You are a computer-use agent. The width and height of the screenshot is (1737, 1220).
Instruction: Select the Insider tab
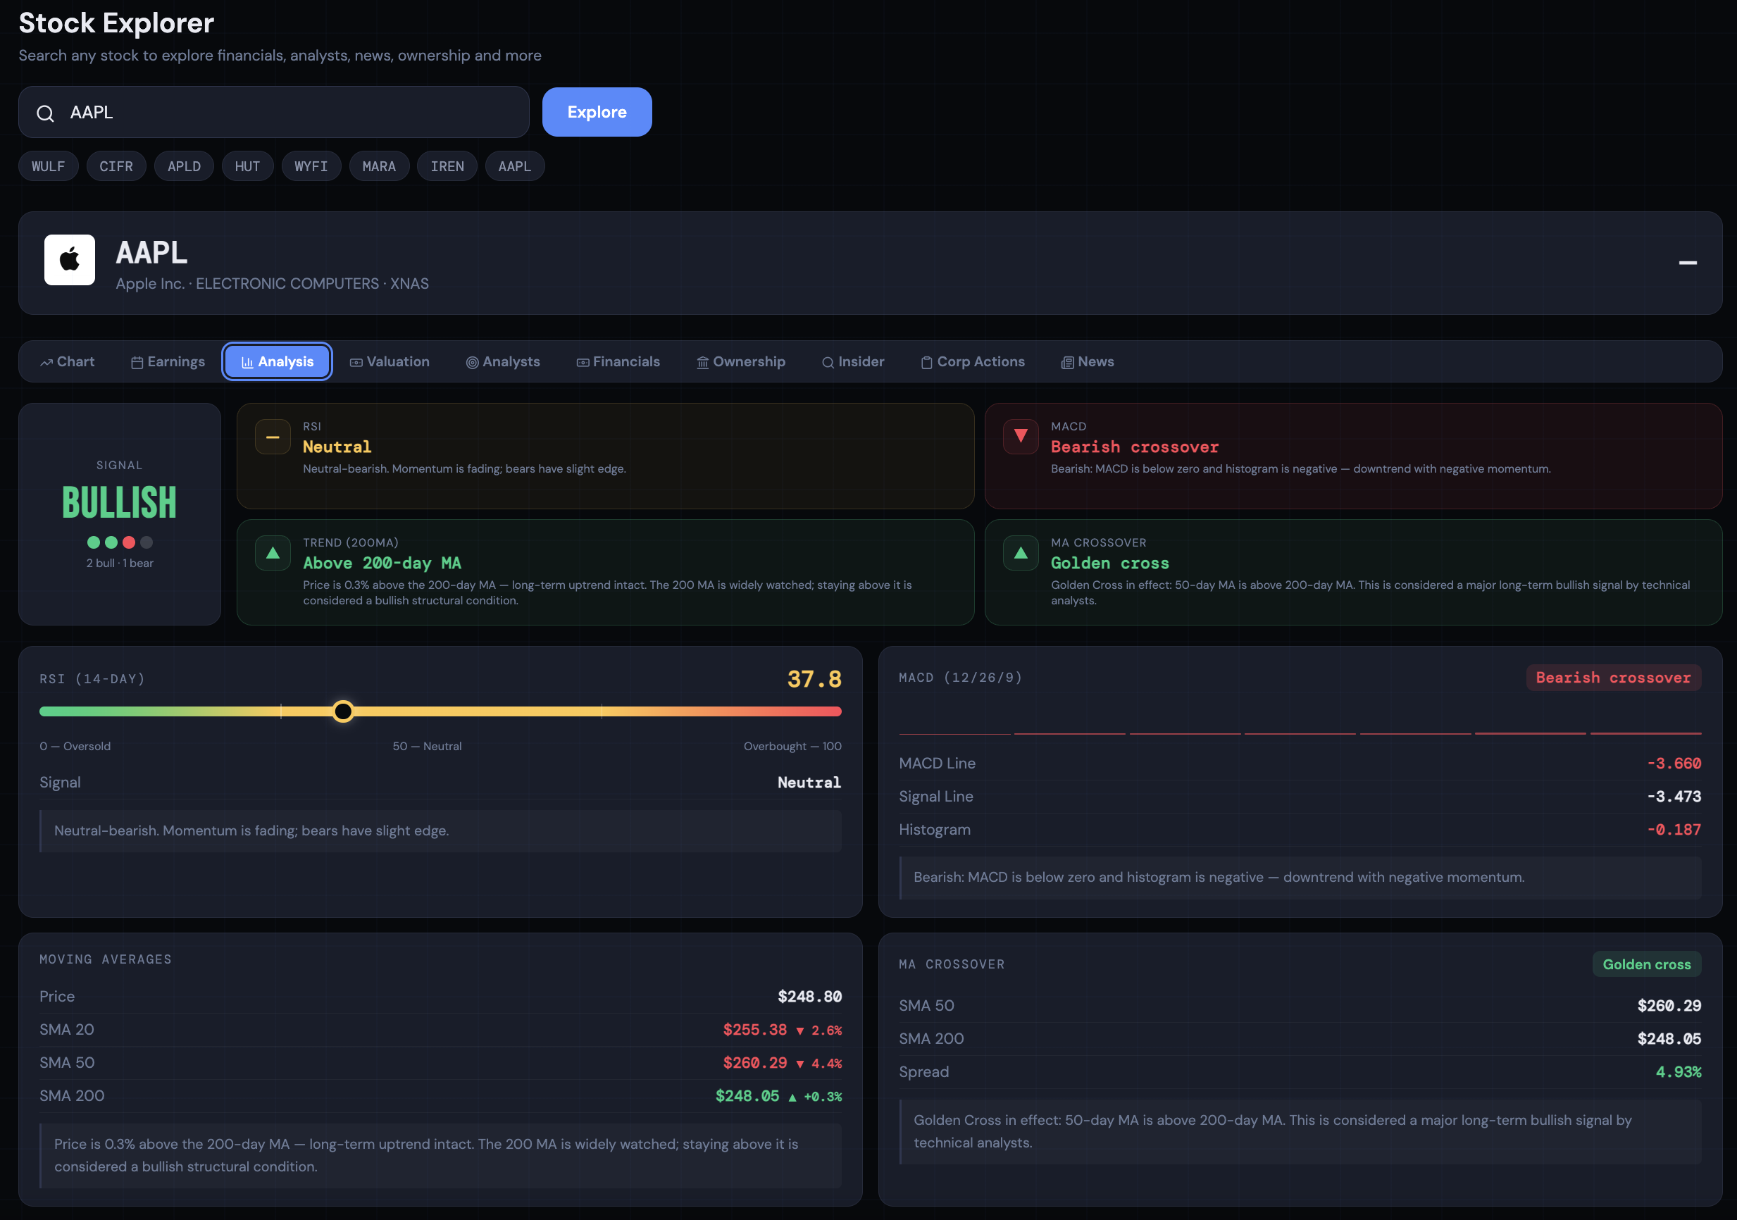[x=854, y=362]
